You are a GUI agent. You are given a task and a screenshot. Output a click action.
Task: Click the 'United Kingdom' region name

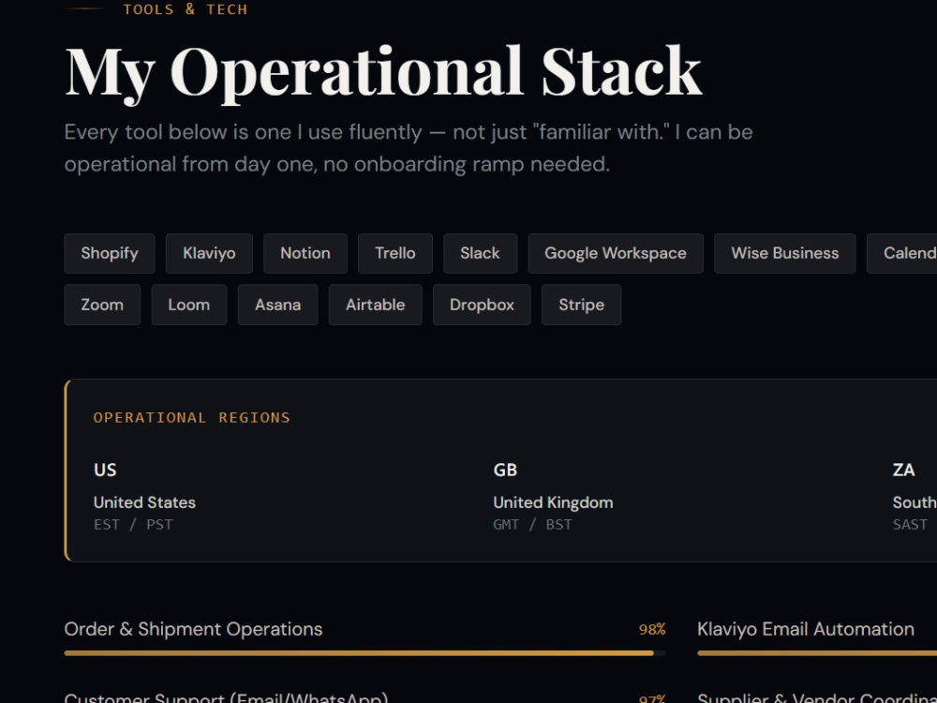pos(554,502)
